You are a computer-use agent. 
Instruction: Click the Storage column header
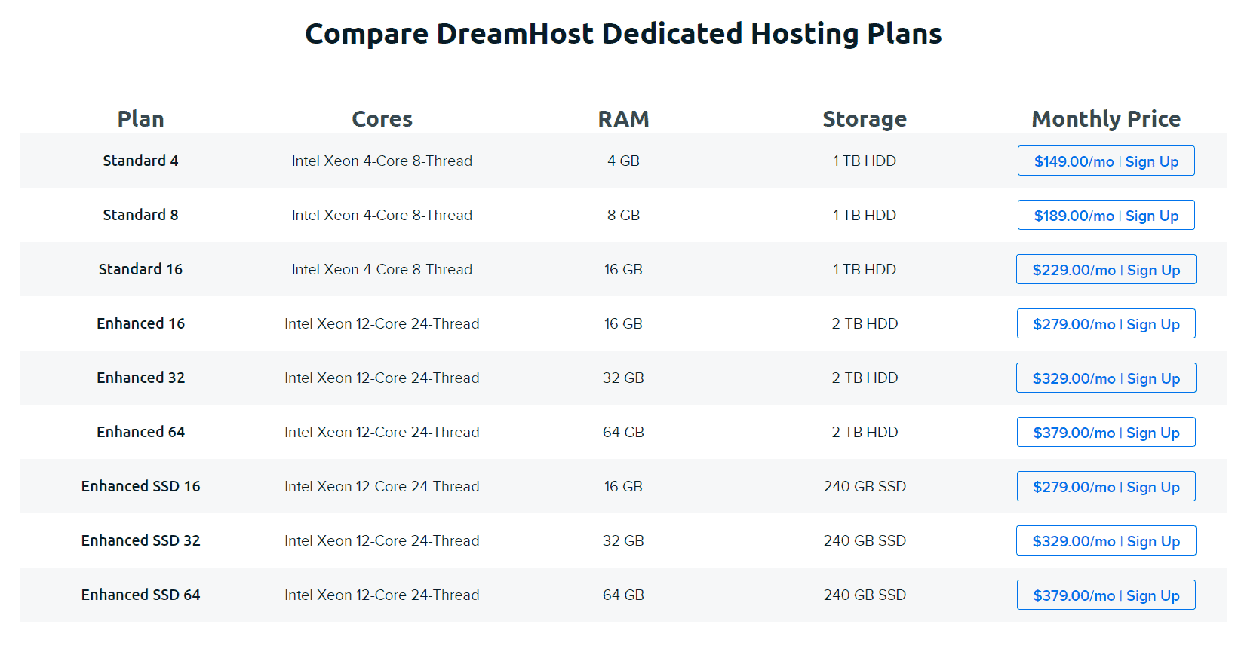tap(865, 119)
